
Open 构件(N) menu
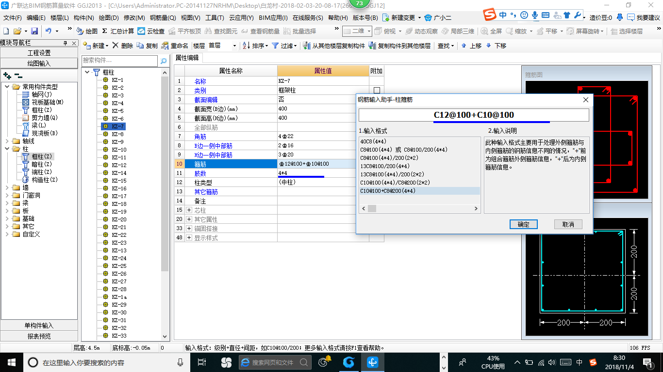83,17
